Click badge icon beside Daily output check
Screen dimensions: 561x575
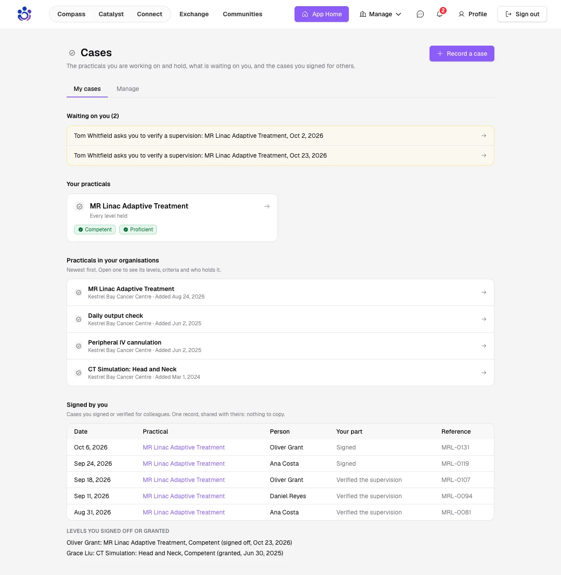[x=79, y=319]
